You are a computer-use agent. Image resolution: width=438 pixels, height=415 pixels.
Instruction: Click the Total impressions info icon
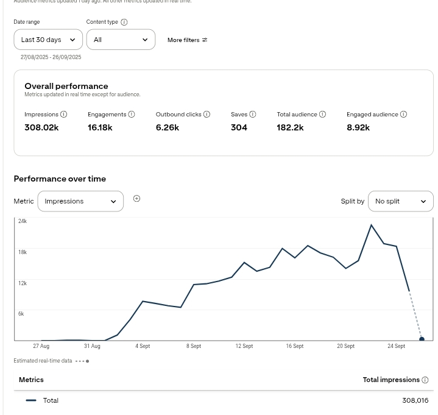(425, 380)
